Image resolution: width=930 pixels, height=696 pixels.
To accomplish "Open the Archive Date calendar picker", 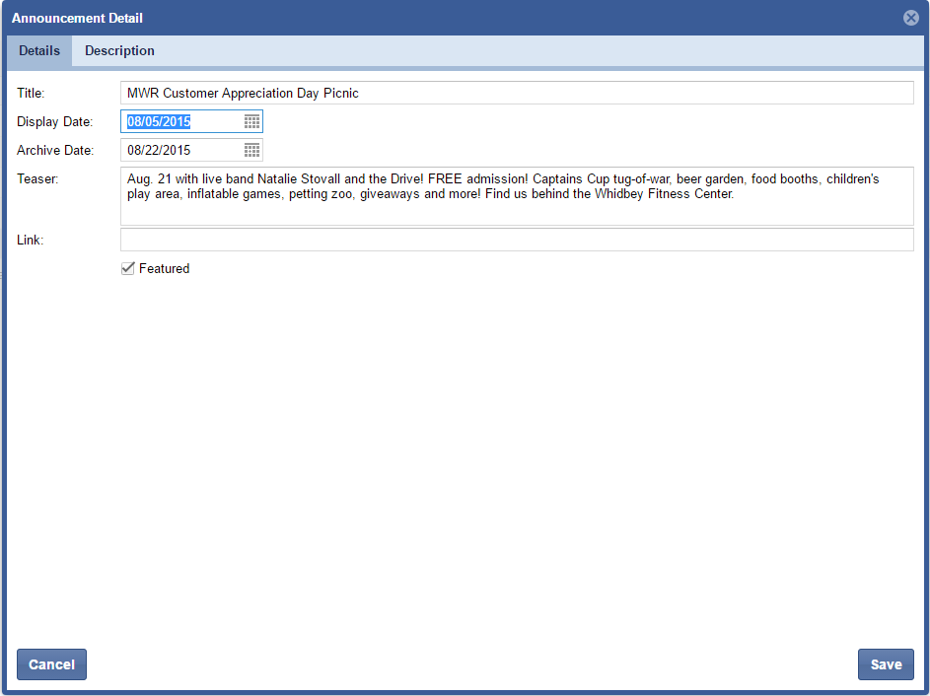I will 251,150.
